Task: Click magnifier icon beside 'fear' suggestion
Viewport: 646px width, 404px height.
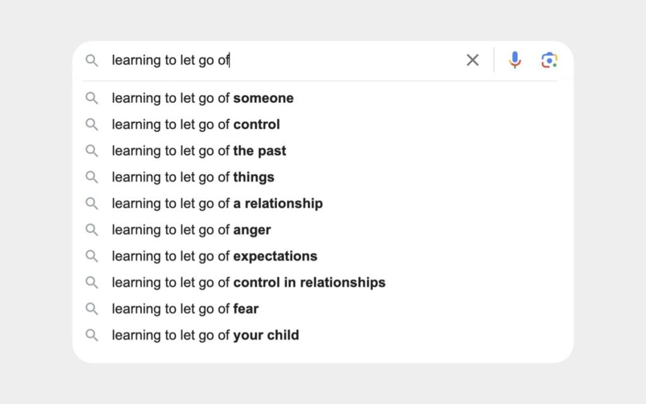Action: click(91, 309)
